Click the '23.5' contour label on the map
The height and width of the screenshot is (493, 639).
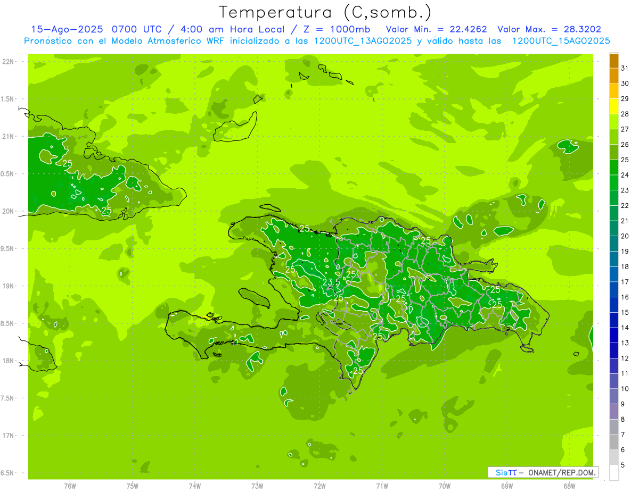pyautogui.click(x=331, y=282)
